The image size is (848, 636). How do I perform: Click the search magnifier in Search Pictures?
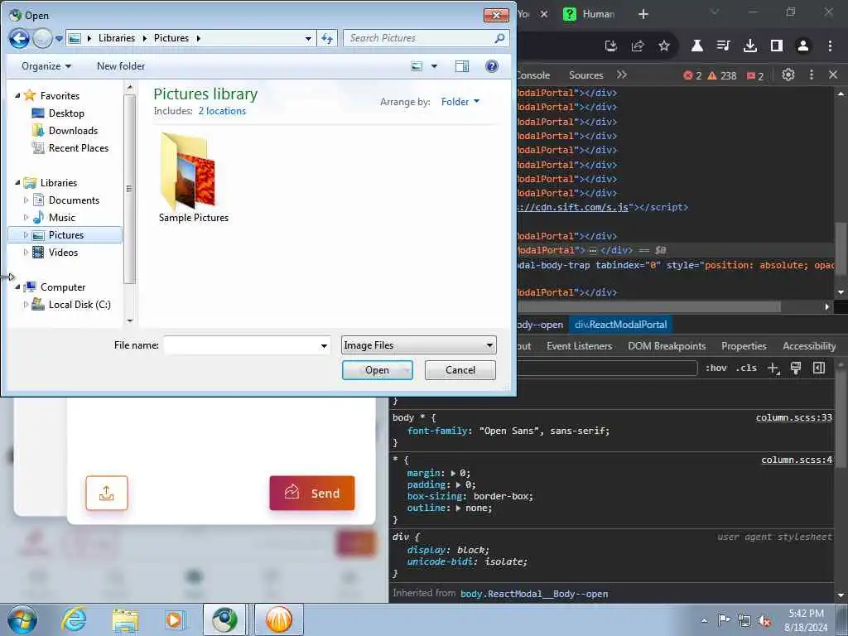click(499, 38)
